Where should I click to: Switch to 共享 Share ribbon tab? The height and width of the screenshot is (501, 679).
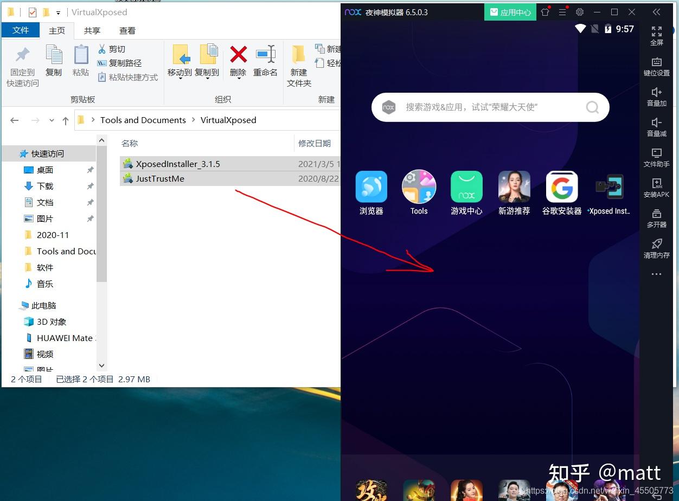pyautogui.click(x=92, y=31)
